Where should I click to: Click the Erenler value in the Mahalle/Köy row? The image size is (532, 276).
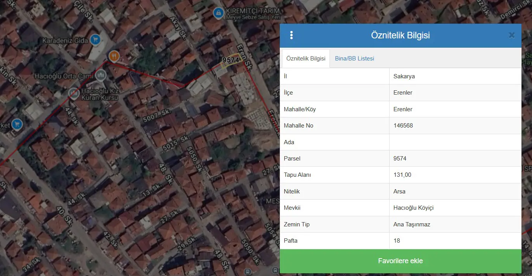403,109
